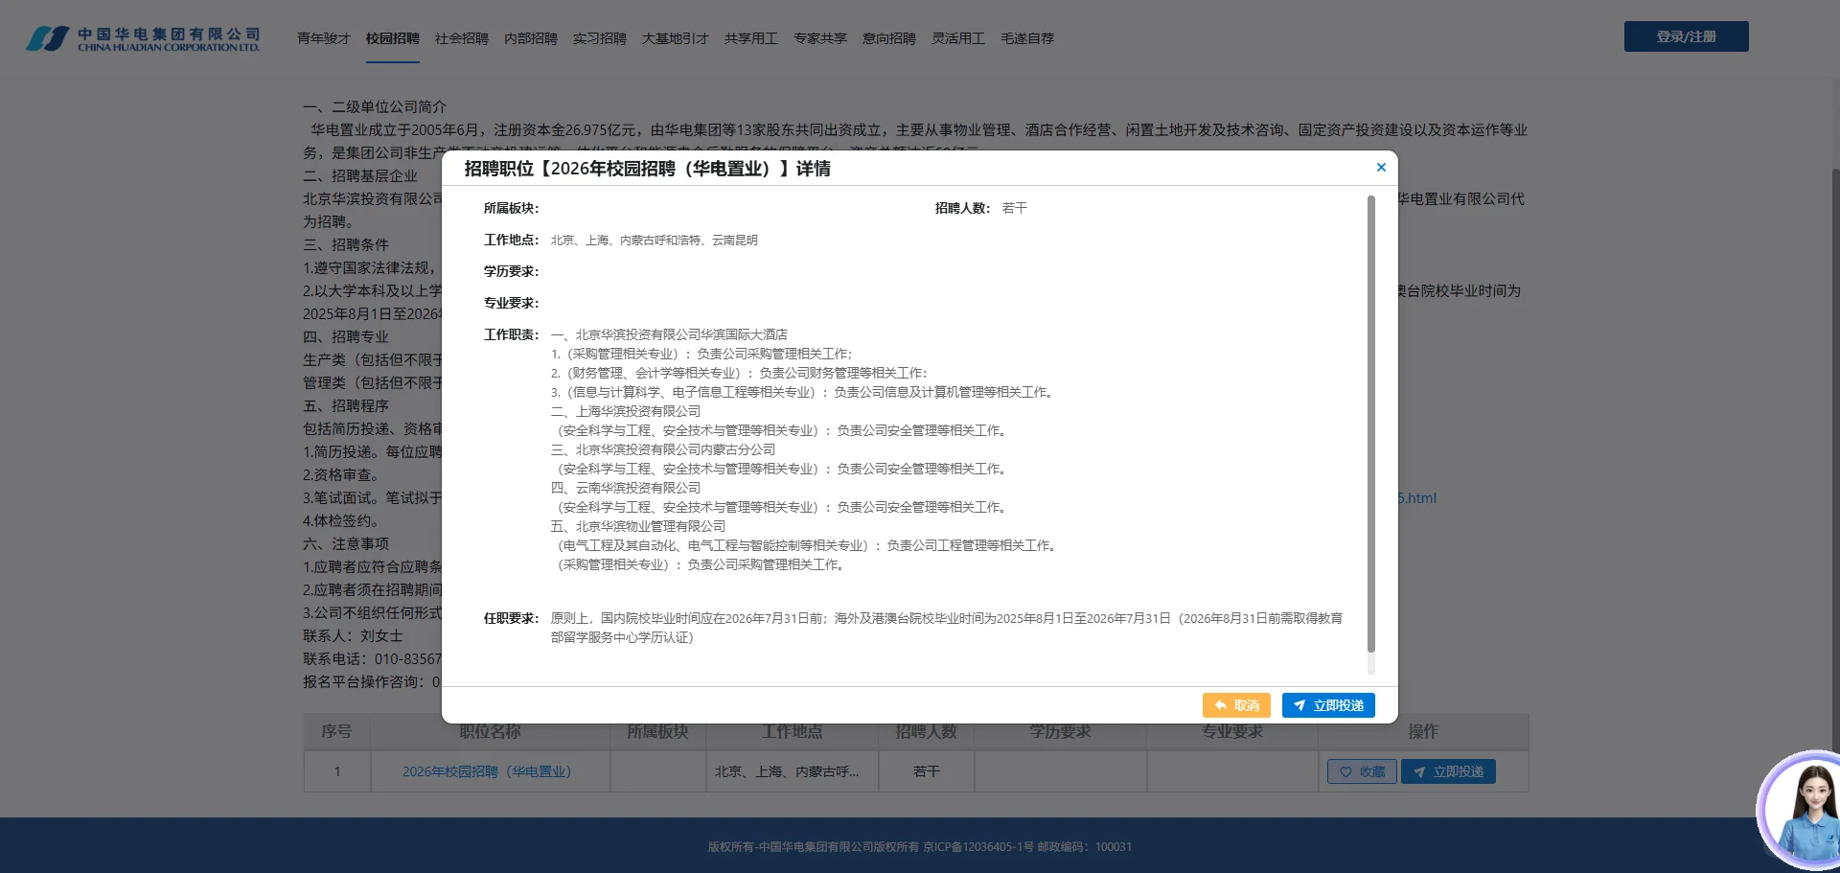Image resolution: width=1840 pixels, height=873 pixels.
Task: Switch to the 社会招聘 tab
Action: tap(461, 38)
